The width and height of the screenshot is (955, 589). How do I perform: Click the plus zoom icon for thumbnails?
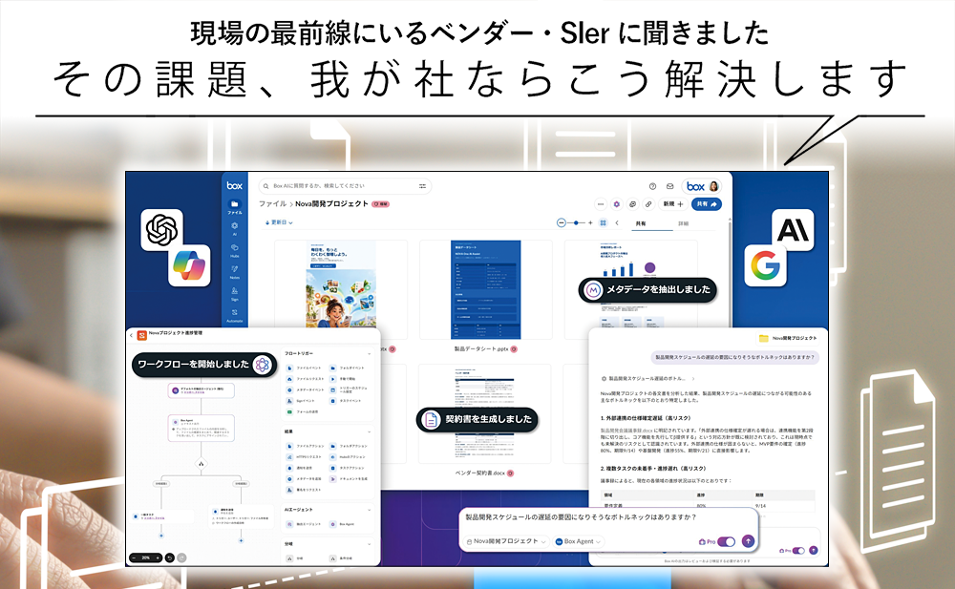coord(590,223)
